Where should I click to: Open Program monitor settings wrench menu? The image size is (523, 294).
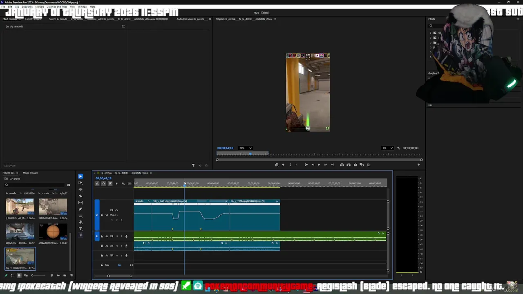coord(398,148)
